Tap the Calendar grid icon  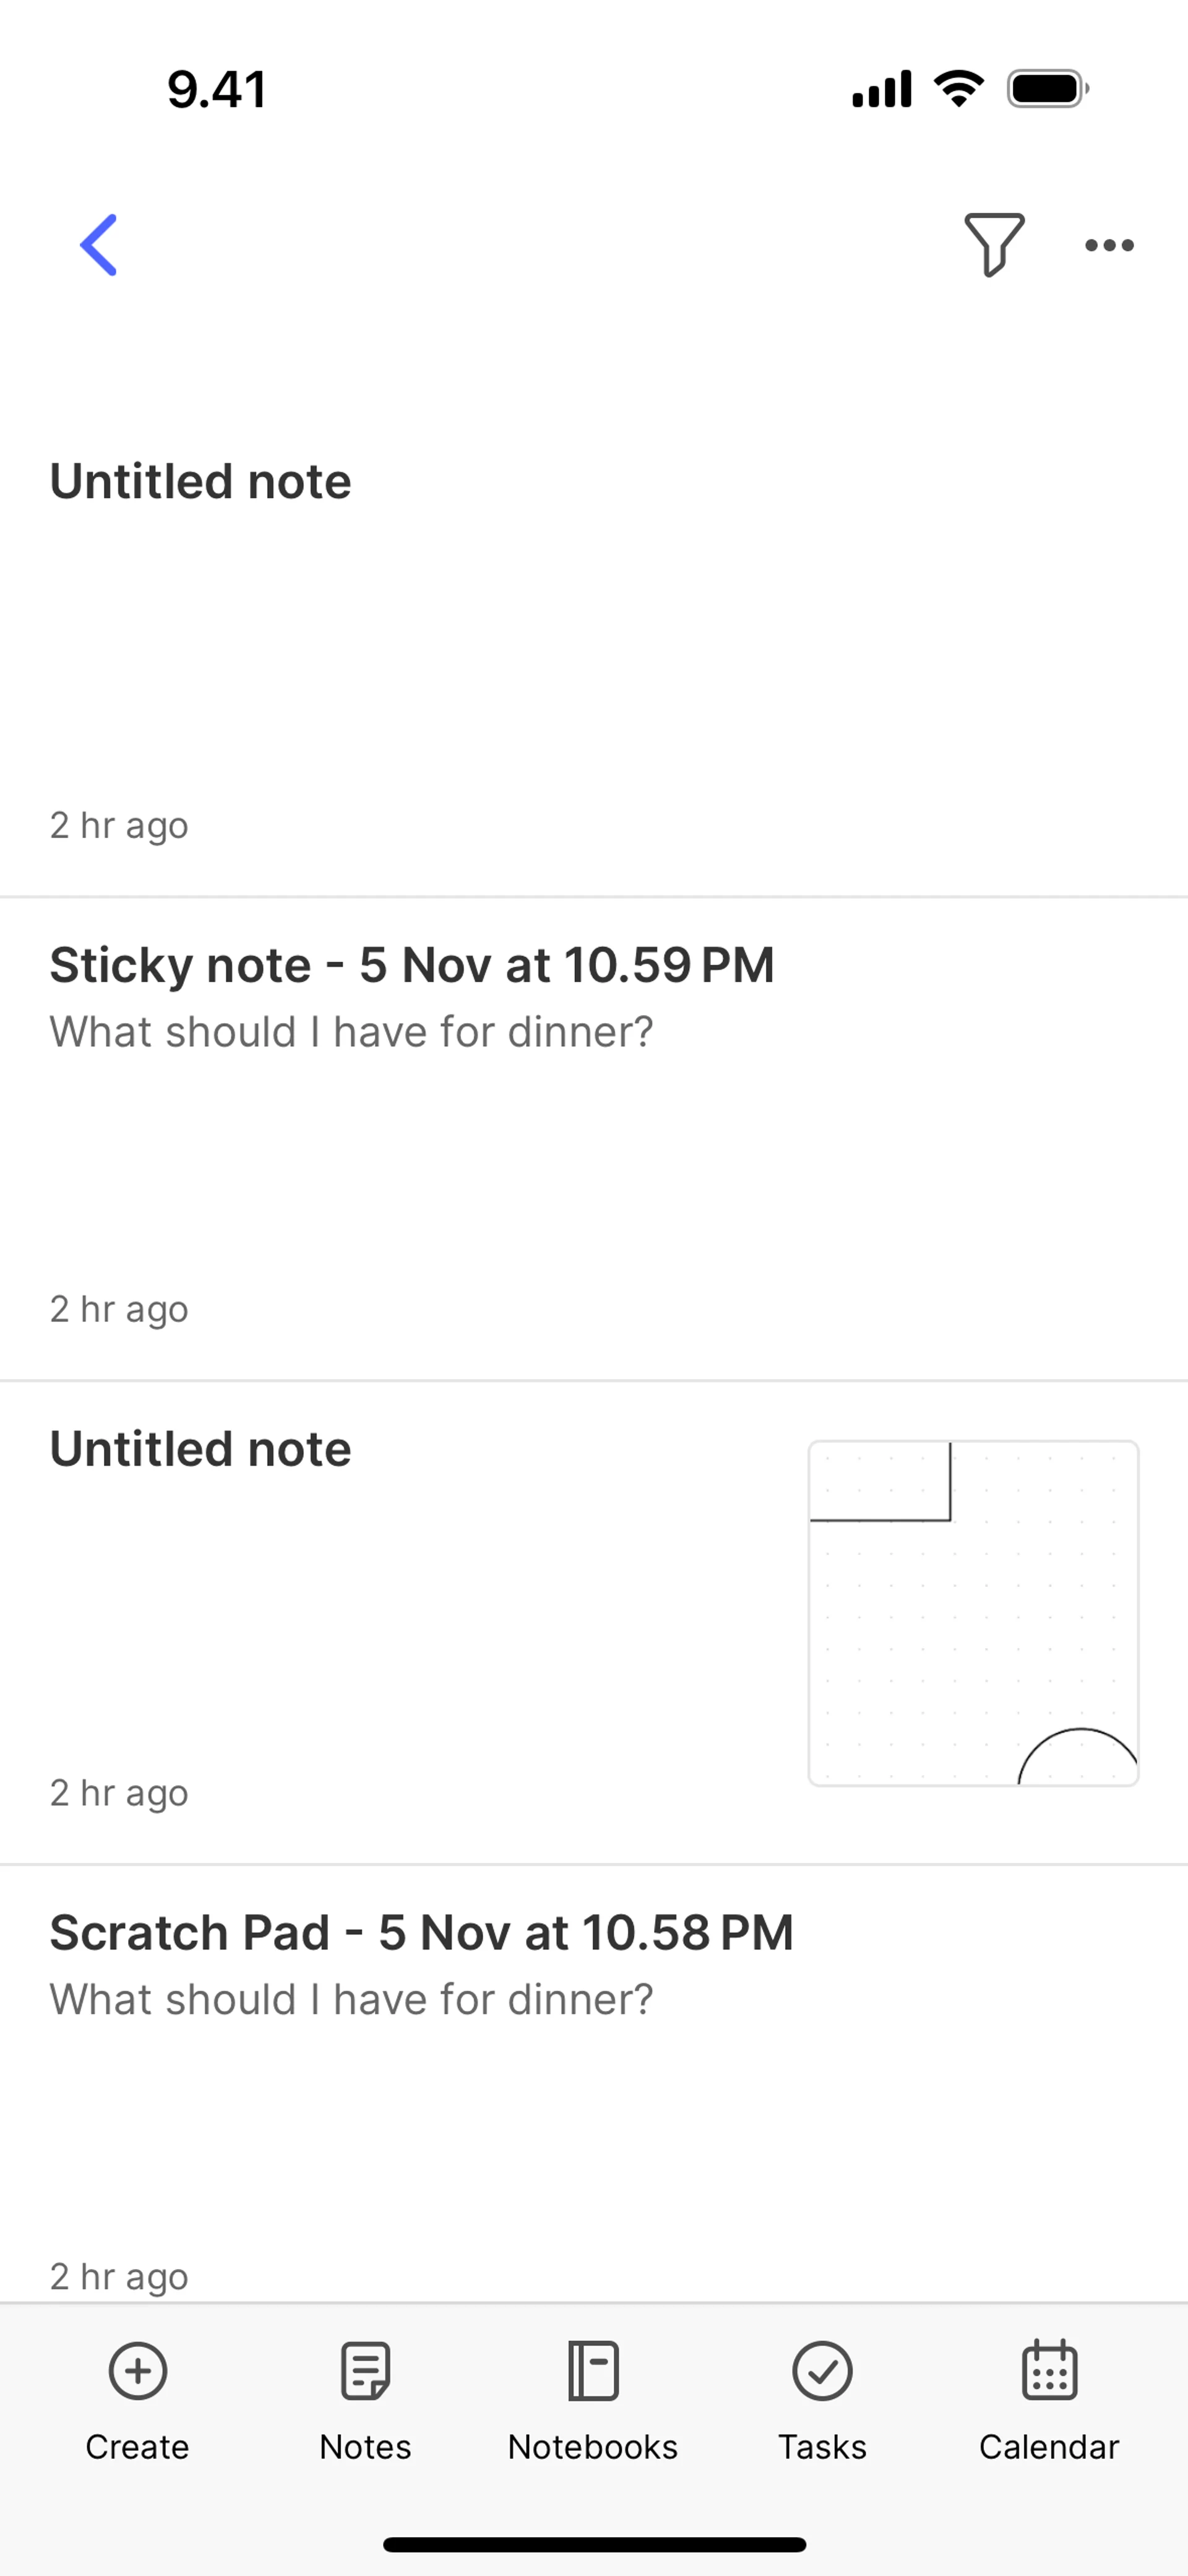coord(1049,2370)
